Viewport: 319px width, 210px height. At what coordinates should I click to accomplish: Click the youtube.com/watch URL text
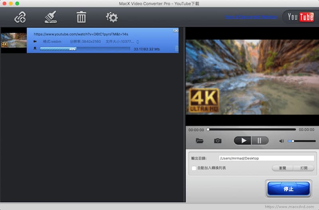[81, 34]
